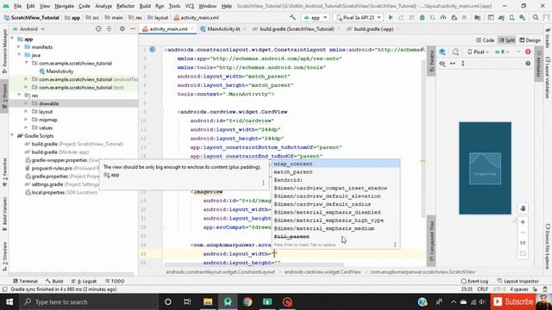Open the AVD Manager device icon
552x310 pixels.
[x=511, y=17]
